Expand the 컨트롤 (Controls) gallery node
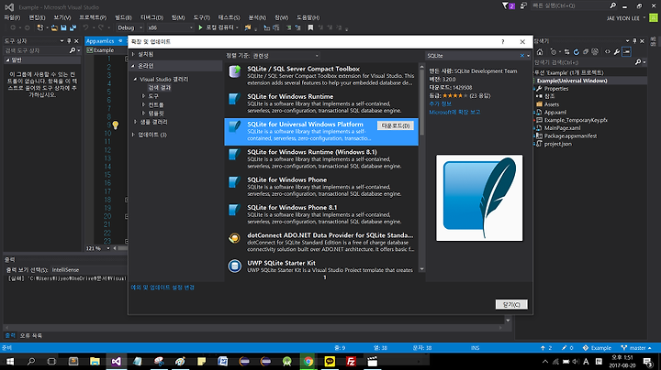 click(x=144, y=104)
